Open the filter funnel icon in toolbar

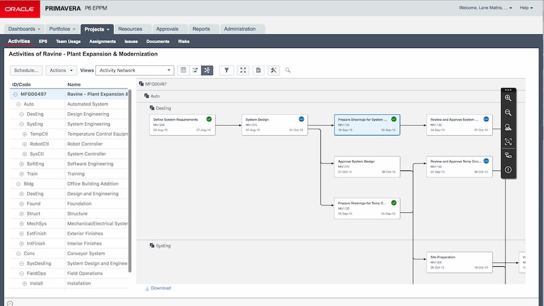[x=226, y=70]
